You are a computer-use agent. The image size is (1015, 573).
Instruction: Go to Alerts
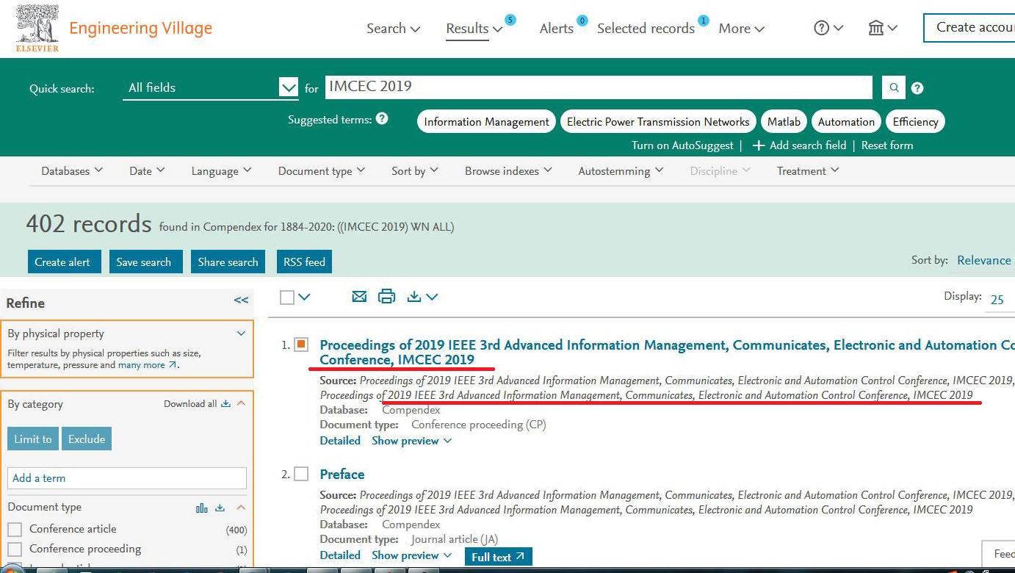[557, 29]
